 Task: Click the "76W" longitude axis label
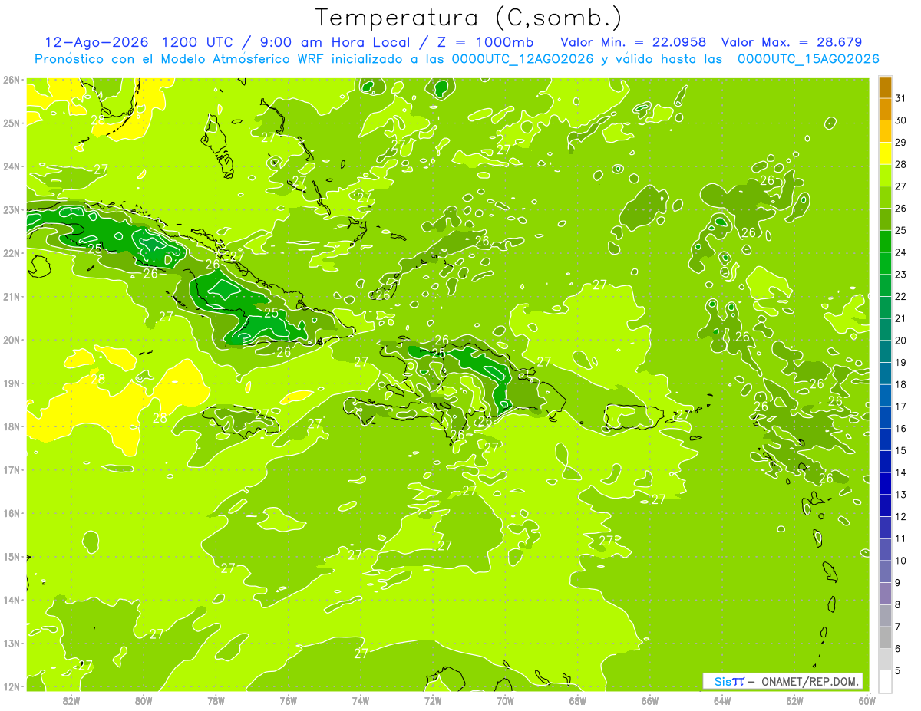pos(289,700)
